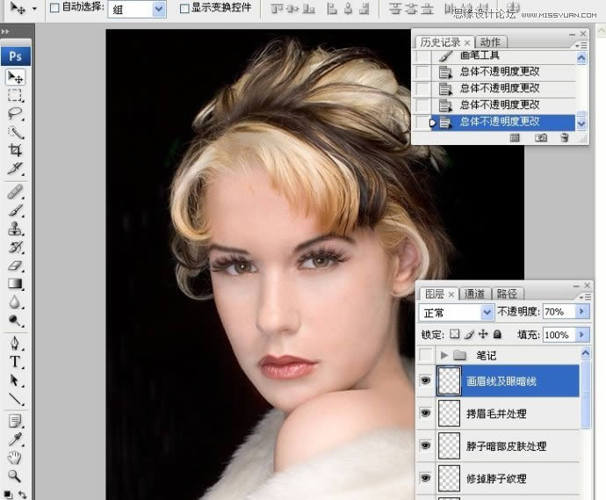606x500 pixels.
Task: Toggle visibility of 脖子暗部皮肤处理 layer
Action: pos(426,446)
